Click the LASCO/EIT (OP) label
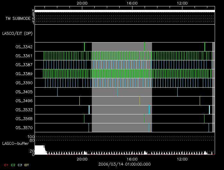 [17, 33]
